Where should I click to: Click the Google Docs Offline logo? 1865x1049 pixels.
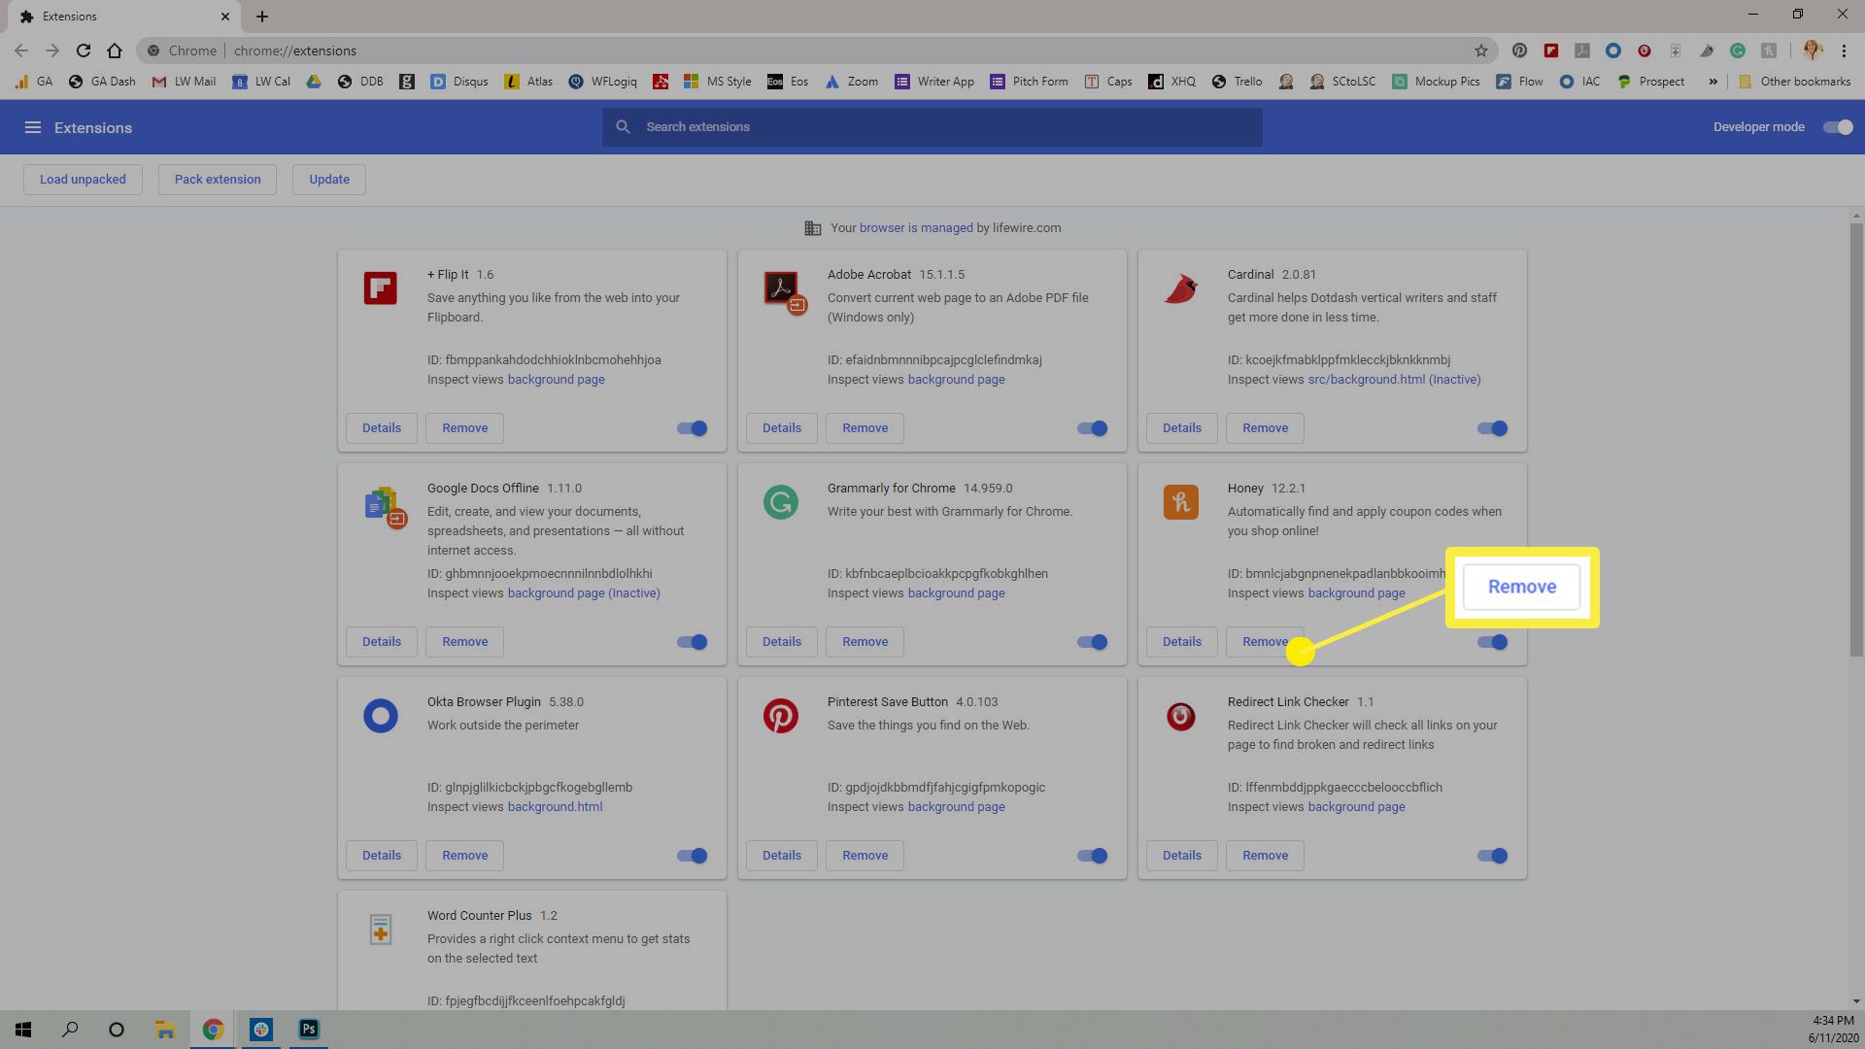pos(385,506)
